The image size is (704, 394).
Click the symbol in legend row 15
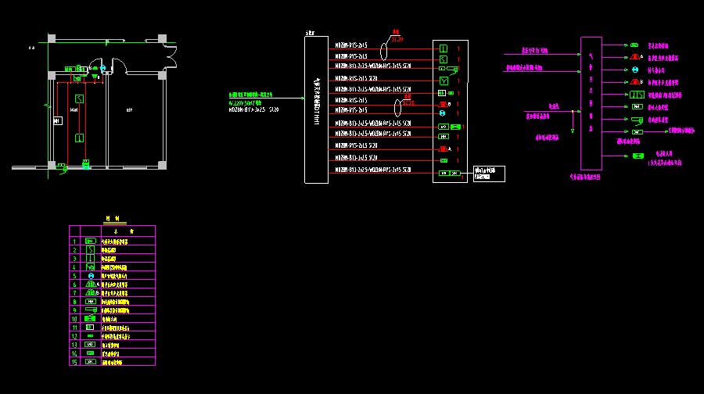[x=90, y=362]
